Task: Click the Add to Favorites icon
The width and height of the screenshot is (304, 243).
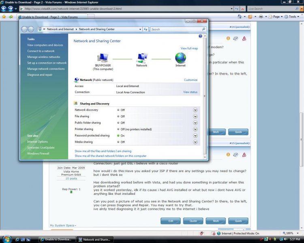Action: point(11,17)
